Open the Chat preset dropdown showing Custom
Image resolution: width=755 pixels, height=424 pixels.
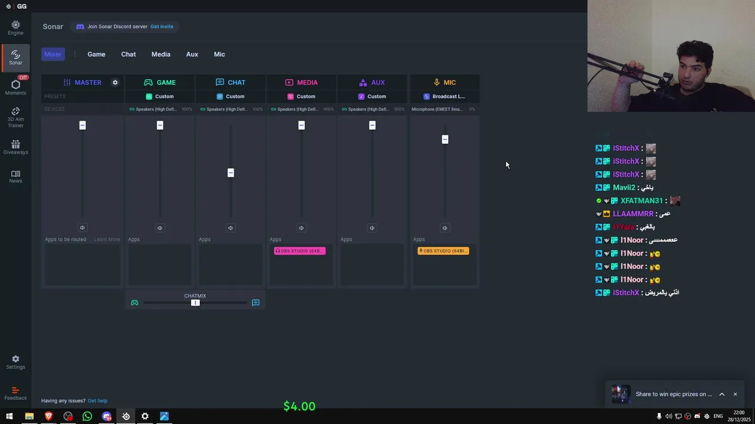pos(231,97)
